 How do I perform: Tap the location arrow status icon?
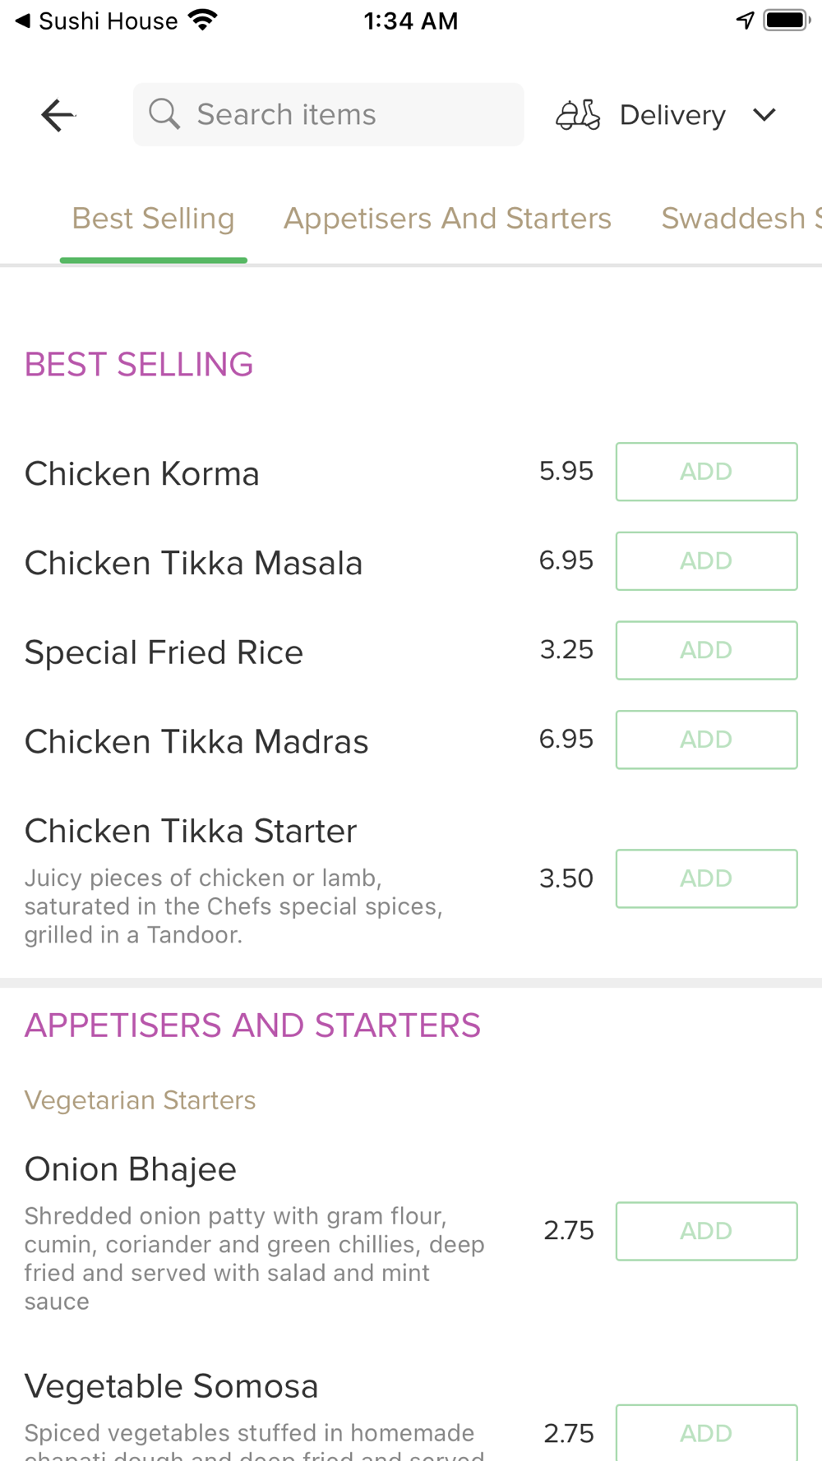point(745,21)
